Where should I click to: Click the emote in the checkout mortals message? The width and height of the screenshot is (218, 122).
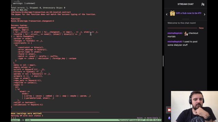pyautogui.click(x=186, y=34)
